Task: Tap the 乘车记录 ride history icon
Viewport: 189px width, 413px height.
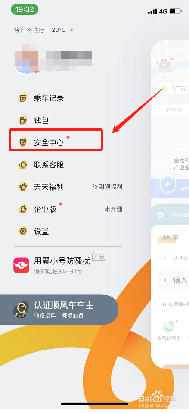Action: (x=23, y=98)
